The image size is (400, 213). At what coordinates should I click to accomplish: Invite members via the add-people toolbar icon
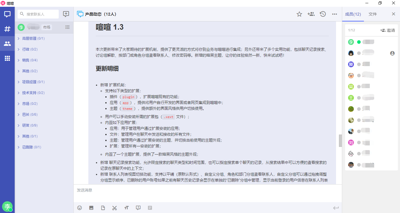pos(311,14)
